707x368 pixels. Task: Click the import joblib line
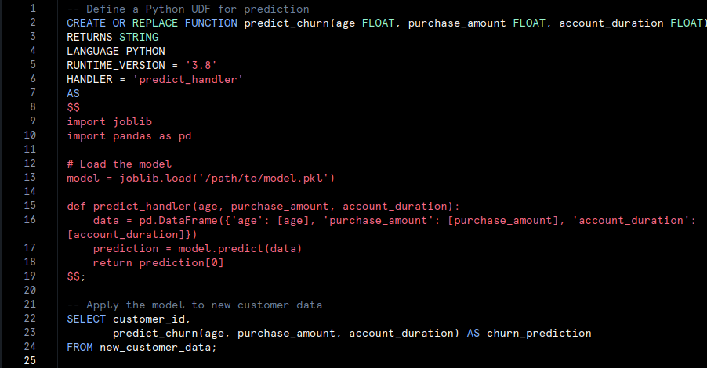(110, 121)
